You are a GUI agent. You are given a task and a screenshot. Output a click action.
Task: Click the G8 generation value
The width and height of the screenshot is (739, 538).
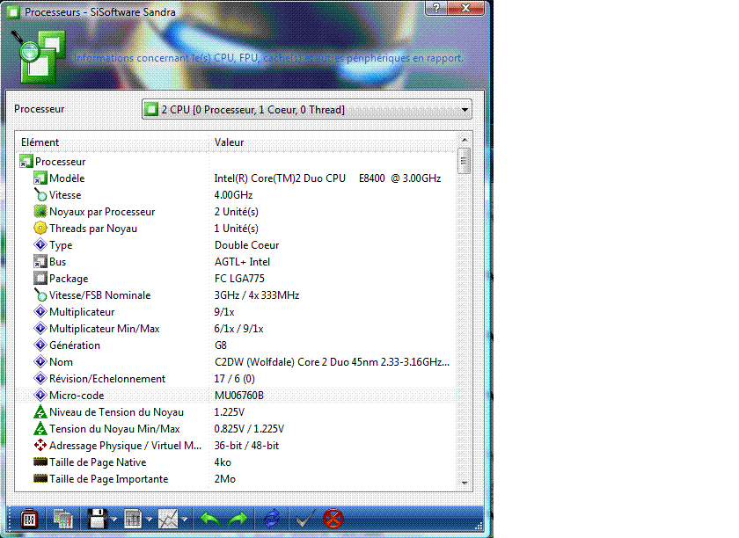pos(221,345)
